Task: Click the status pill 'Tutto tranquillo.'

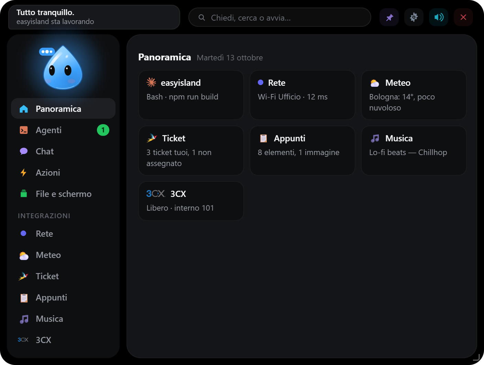Action: [x=94, y=17]
